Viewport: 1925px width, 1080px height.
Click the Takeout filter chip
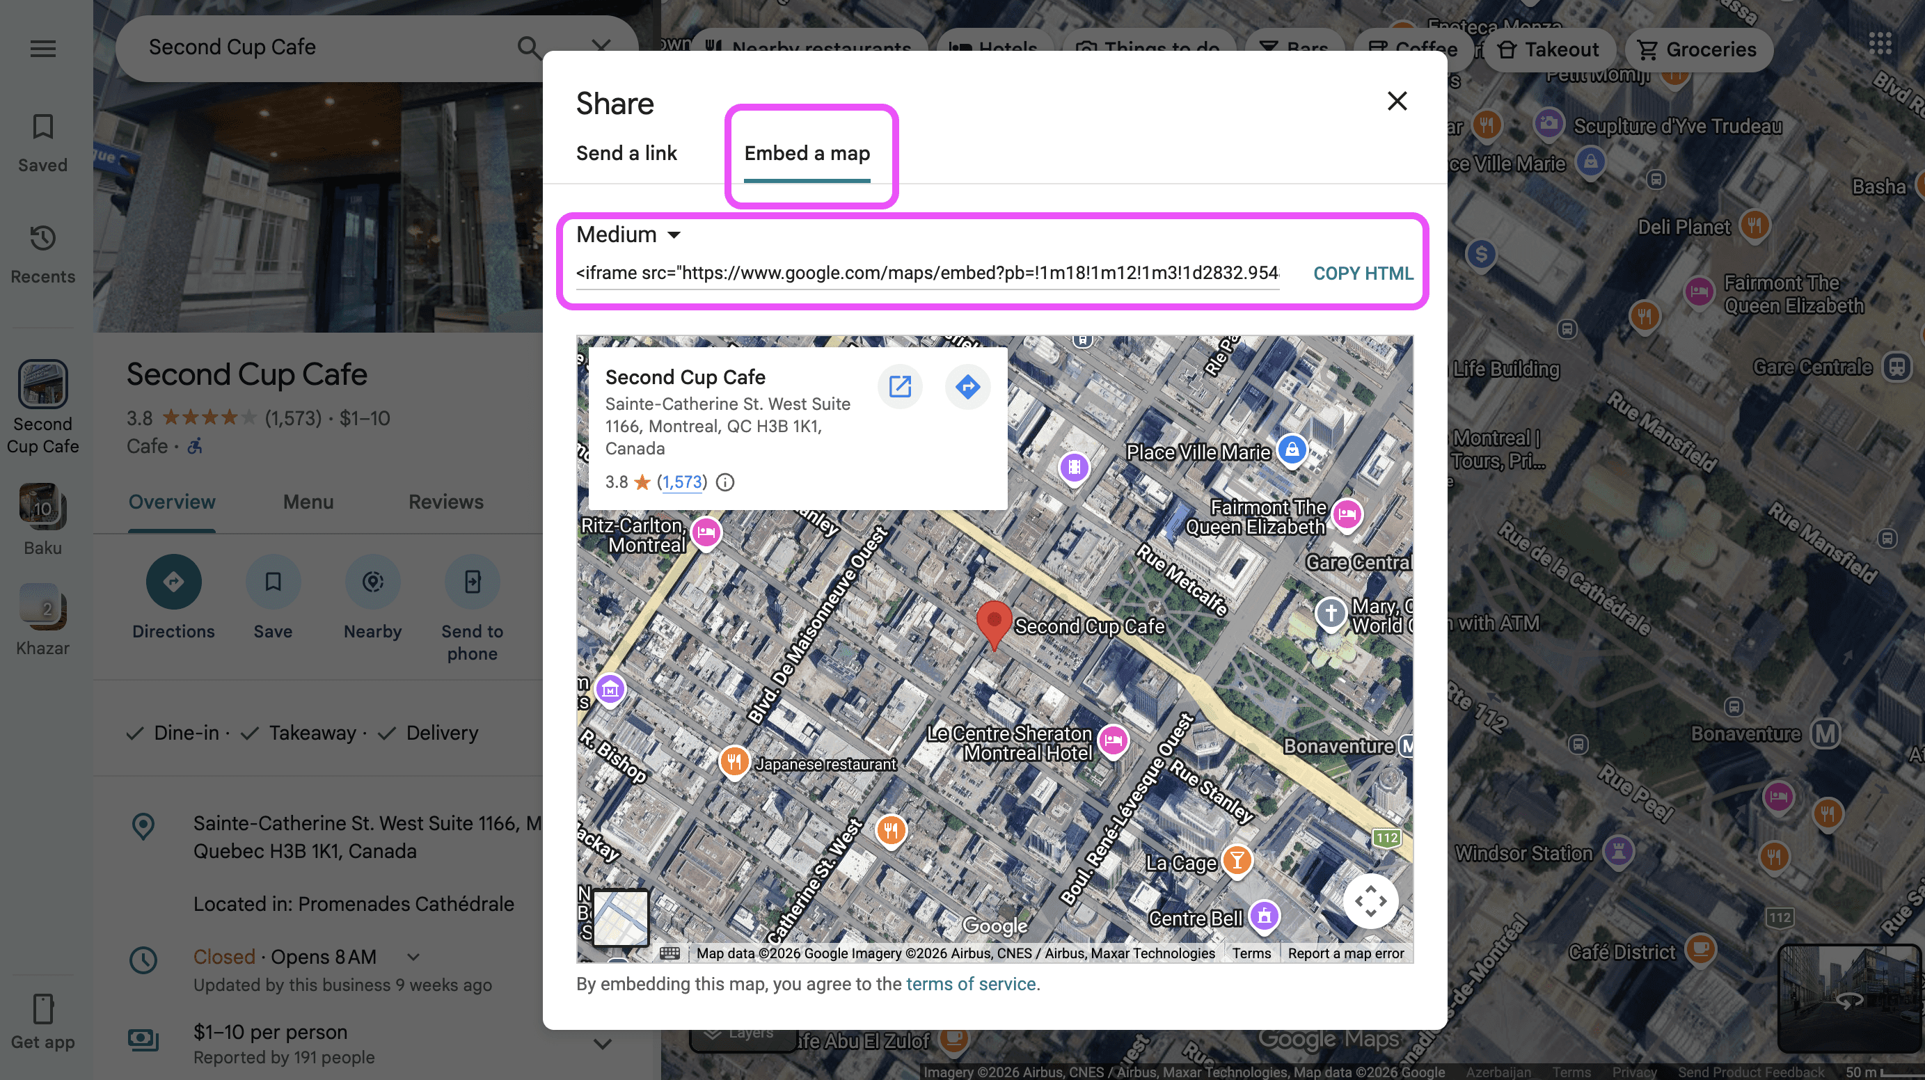point(1548,49)
